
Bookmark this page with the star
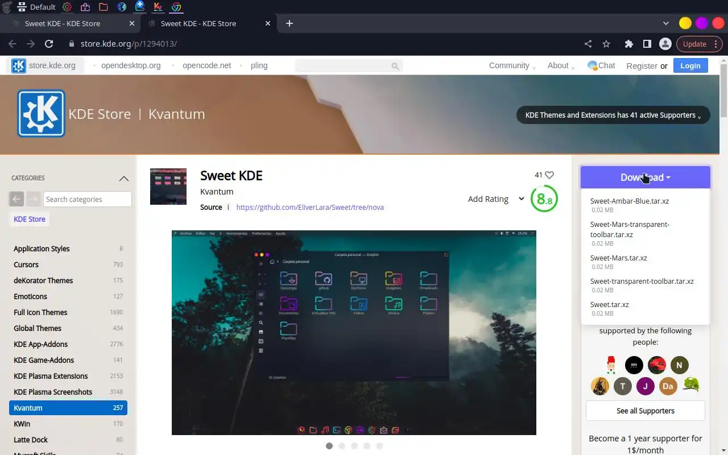pyautogui.click(x=606, y=44)
